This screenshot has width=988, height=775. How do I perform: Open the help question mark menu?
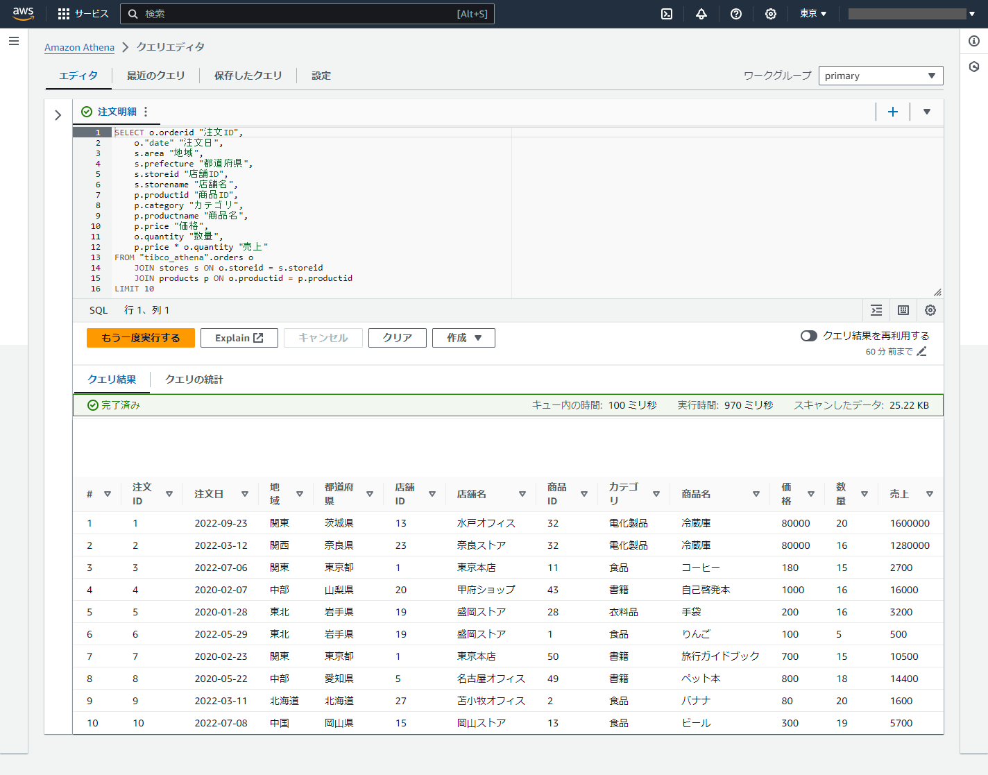click(736, 14)
